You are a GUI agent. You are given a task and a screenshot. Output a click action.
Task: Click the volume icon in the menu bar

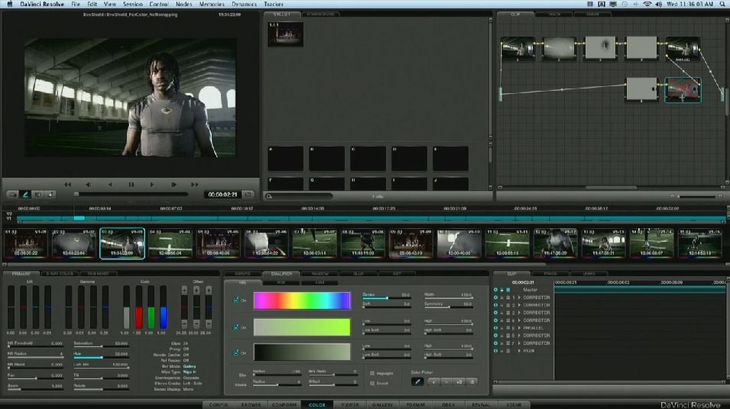[659, 4]
